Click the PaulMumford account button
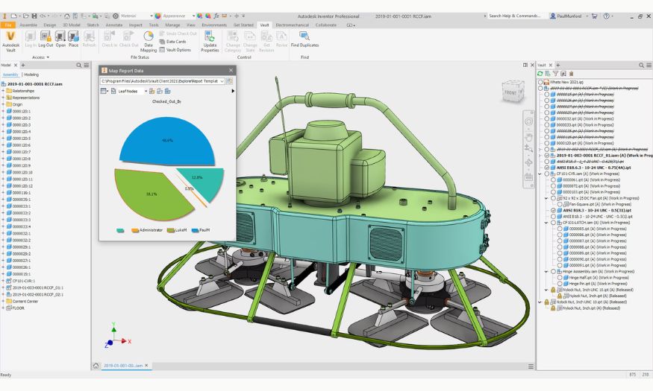Viewport: 653px width, 391px height. pos(569,16)
